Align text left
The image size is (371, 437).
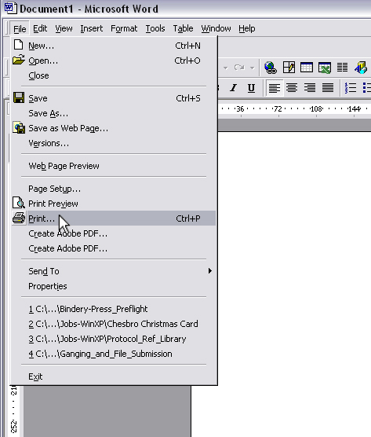275,88
